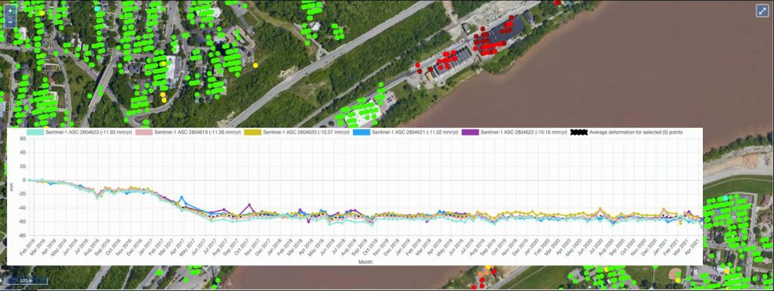
Task: Select the yellow point east of green cluster
Action: [255, 65]
